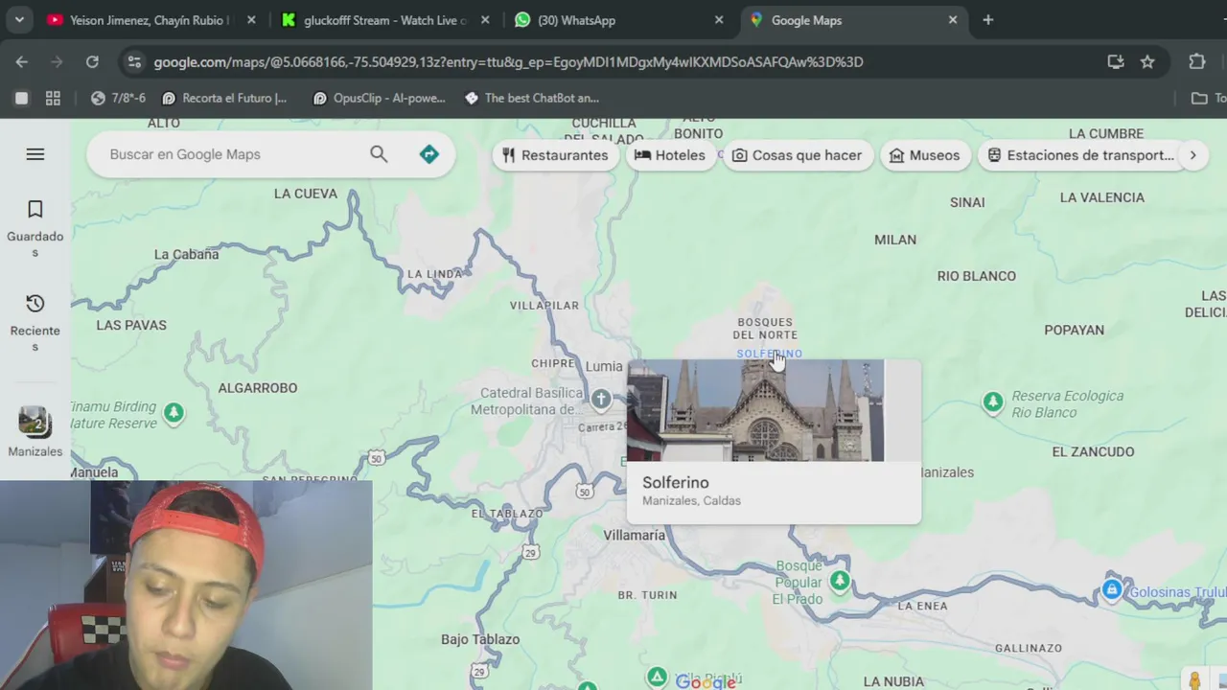Reload the page
This screenshot has width=1227, height=690.
click(x=92, y=61)
